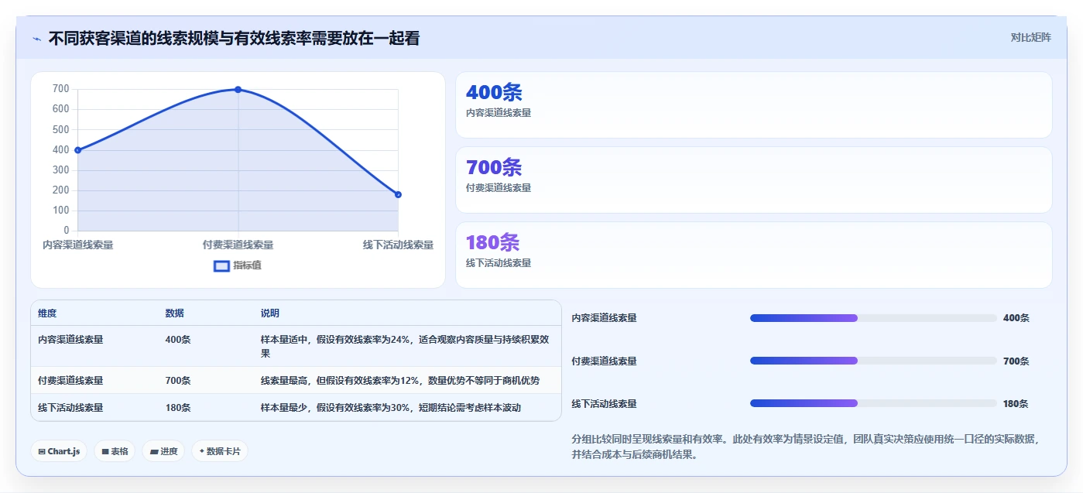Viewport: 1083px width, 493px height.
Task: Click the 付费渠道线索量 progress label
Action: click(x=604, y=361)
